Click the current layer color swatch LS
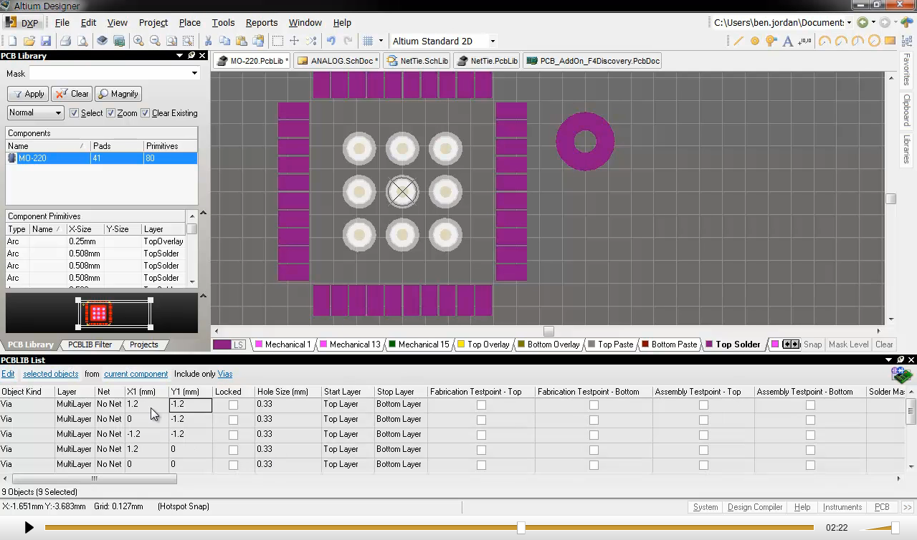The image size is (917, 540). (229, 344)
